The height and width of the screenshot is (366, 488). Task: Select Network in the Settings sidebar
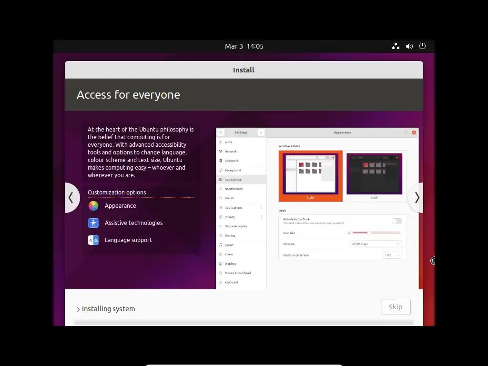pos(241,152)
